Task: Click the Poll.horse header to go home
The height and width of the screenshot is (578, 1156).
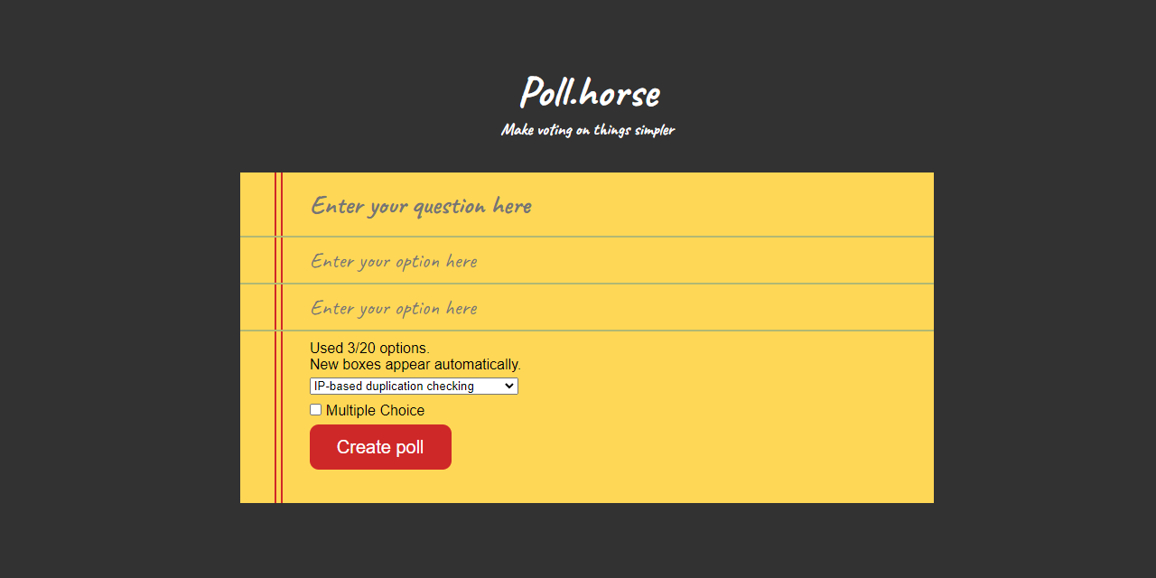Action: point(590,92)
